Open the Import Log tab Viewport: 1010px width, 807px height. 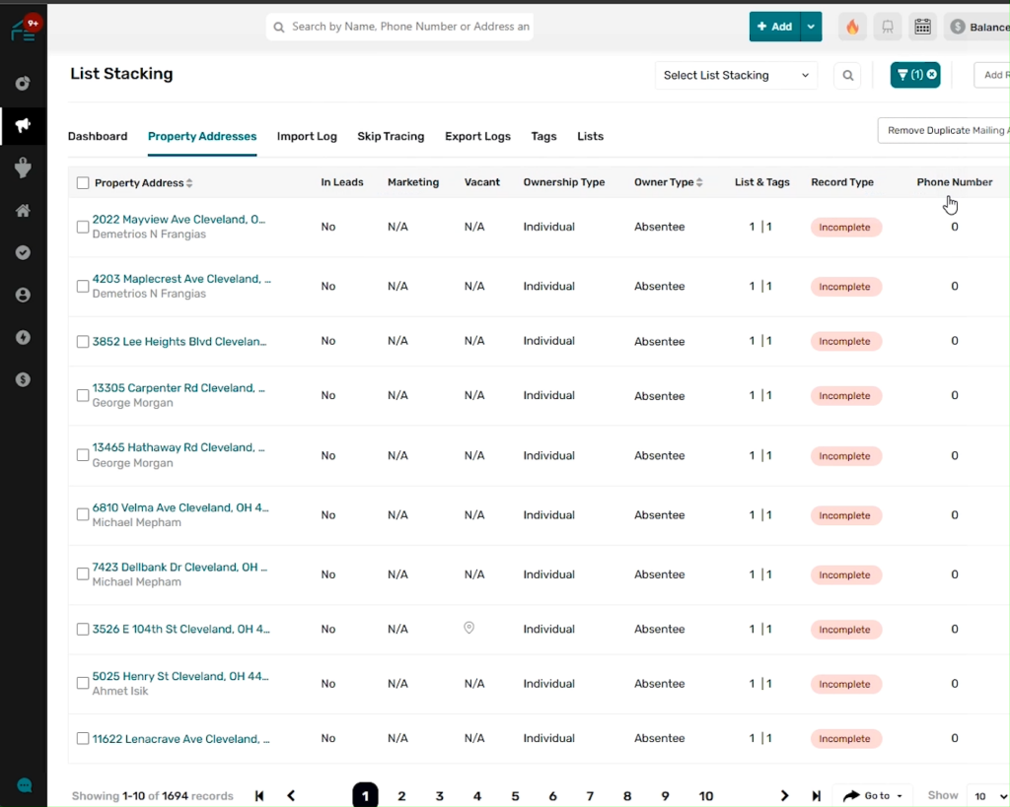307,136
